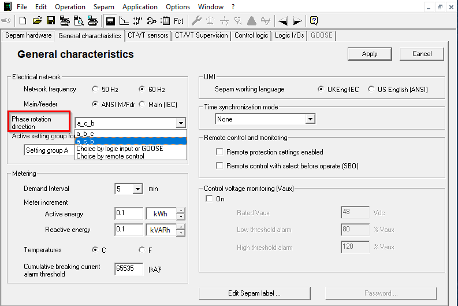This screenshot has height=306, width=458.
Task: Click the print icon right of Save
Action: coord(65,21)
